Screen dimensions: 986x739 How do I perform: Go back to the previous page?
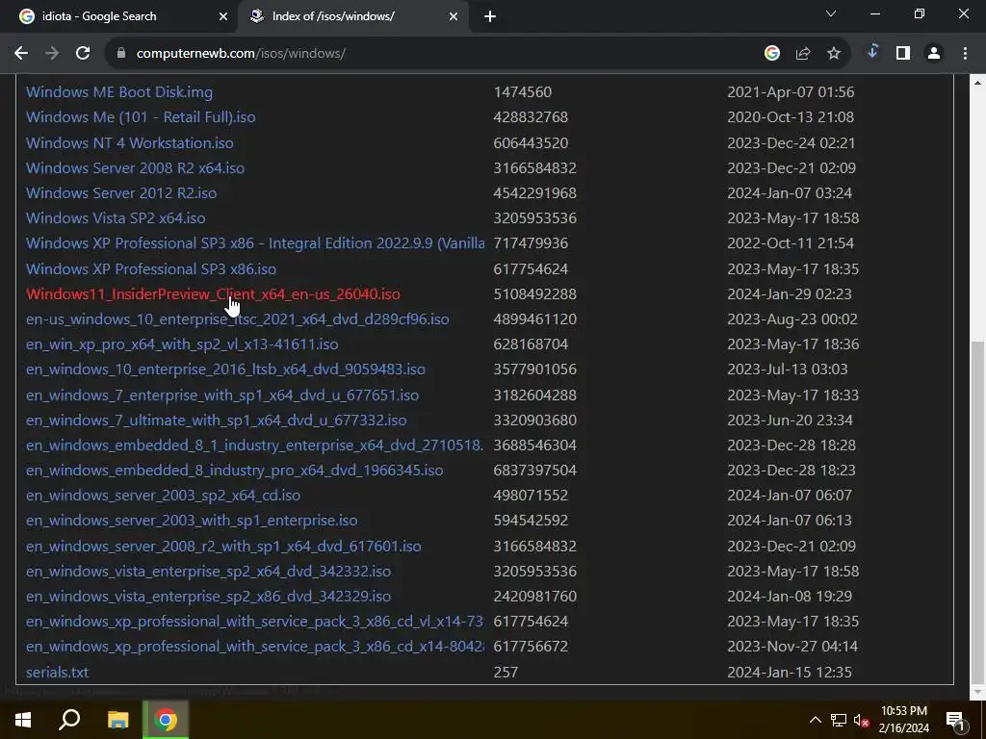tap(21, 54)
